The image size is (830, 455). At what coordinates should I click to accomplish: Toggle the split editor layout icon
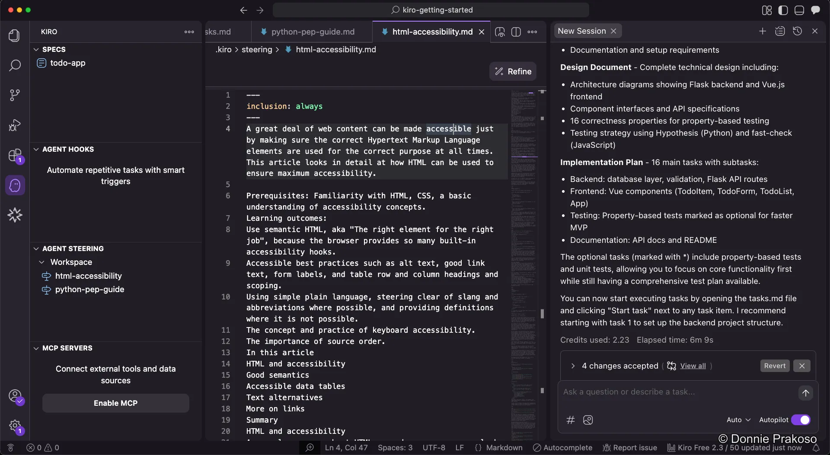(x=517, y=32)
